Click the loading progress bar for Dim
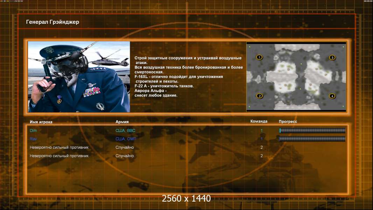 [312, 130]
